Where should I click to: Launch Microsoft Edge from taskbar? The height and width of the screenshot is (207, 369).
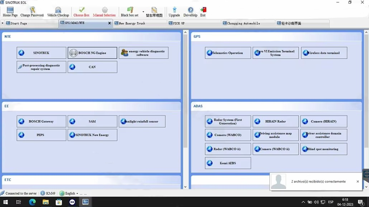[32, 202]
